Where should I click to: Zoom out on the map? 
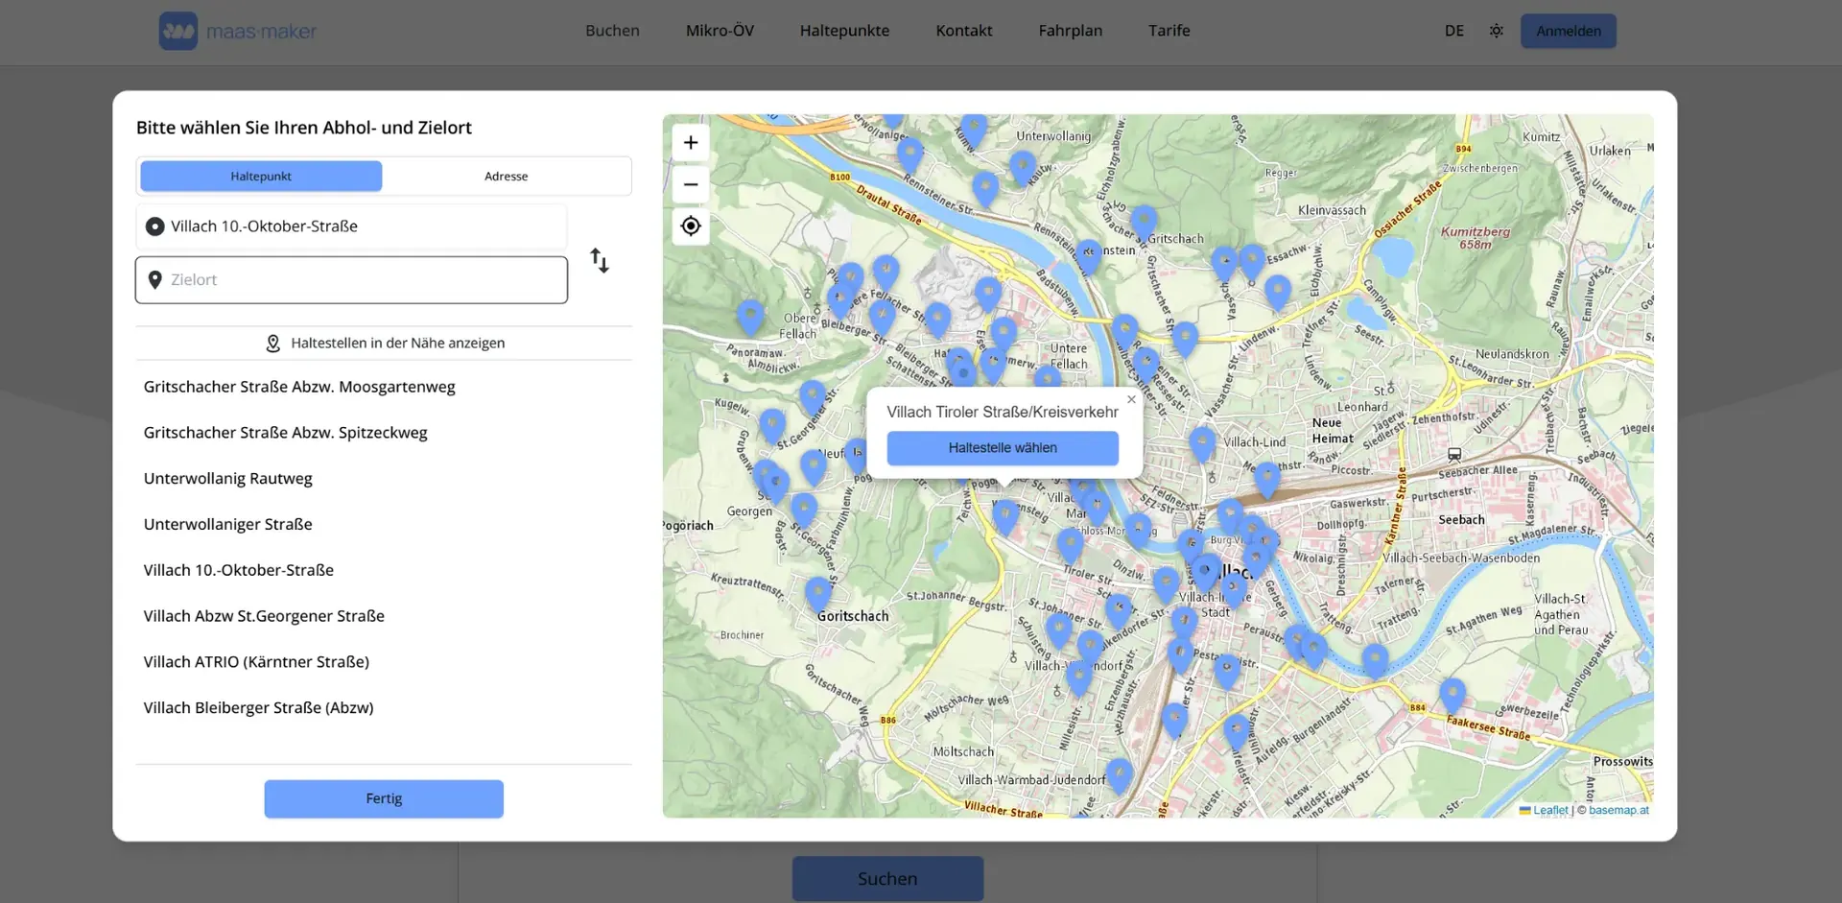click(x=691, y=184)
